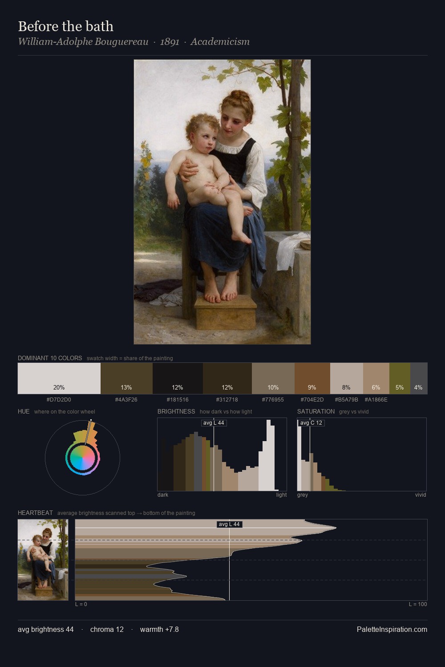Select the dark grey swatch labeled 4%
Viewport: 445px width, 667px height.
tap(419, 378)
